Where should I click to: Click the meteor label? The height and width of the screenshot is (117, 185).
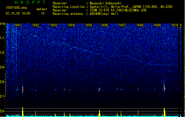(x=42, y=9)
